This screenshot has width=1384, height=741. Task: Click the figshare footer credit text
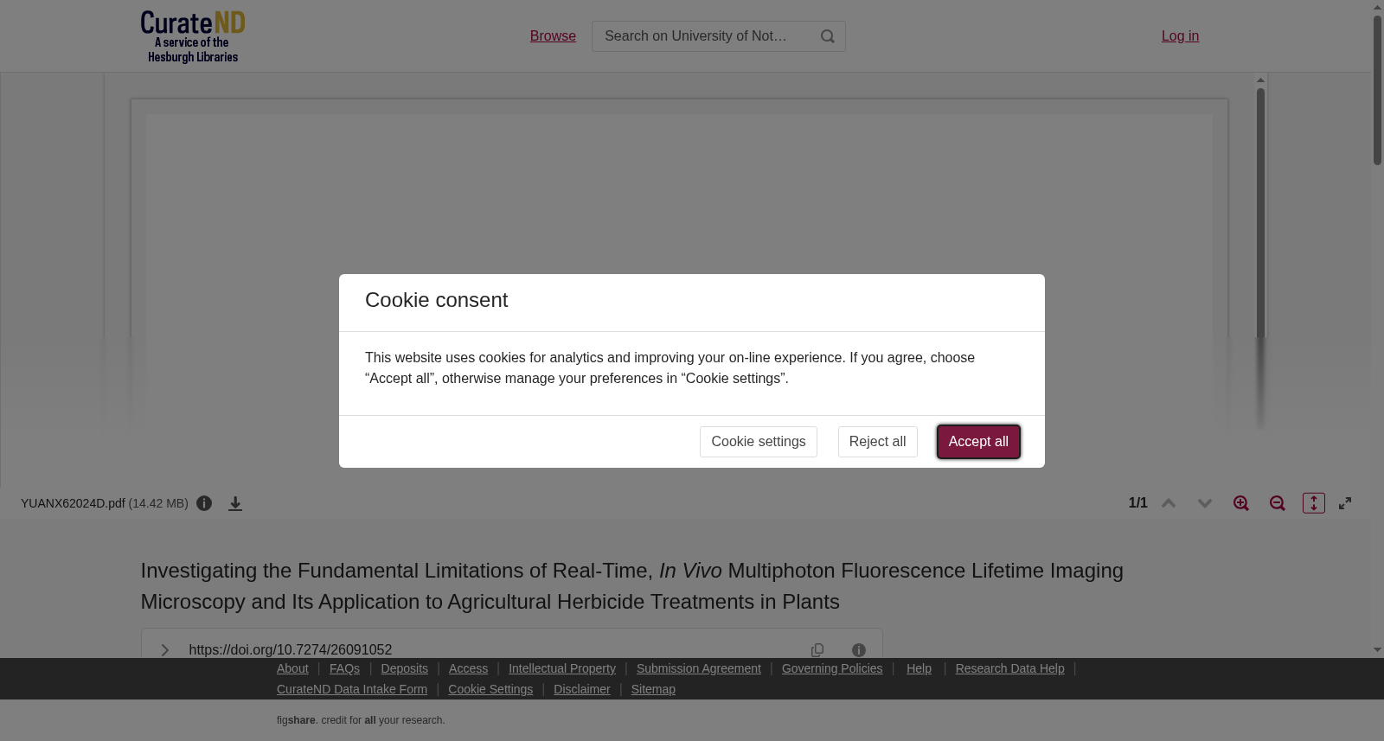361,720
